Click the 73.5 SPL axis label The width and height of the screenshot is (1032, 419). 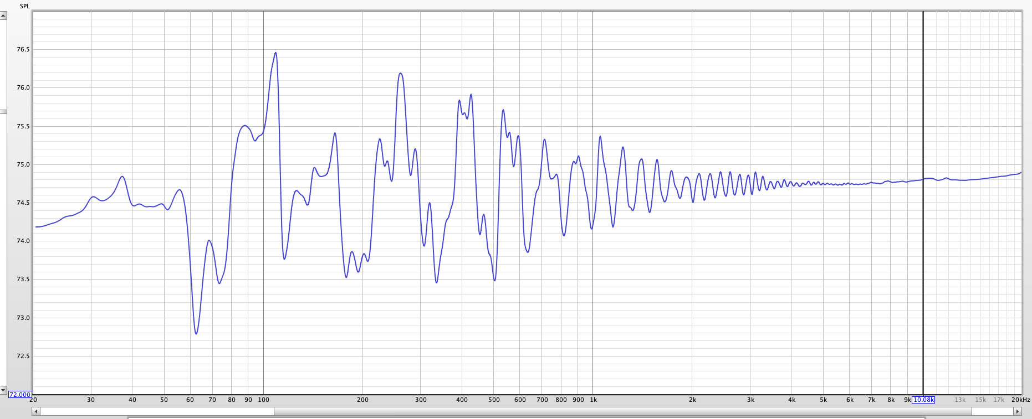pyautogui.click(x=23, y=279)
